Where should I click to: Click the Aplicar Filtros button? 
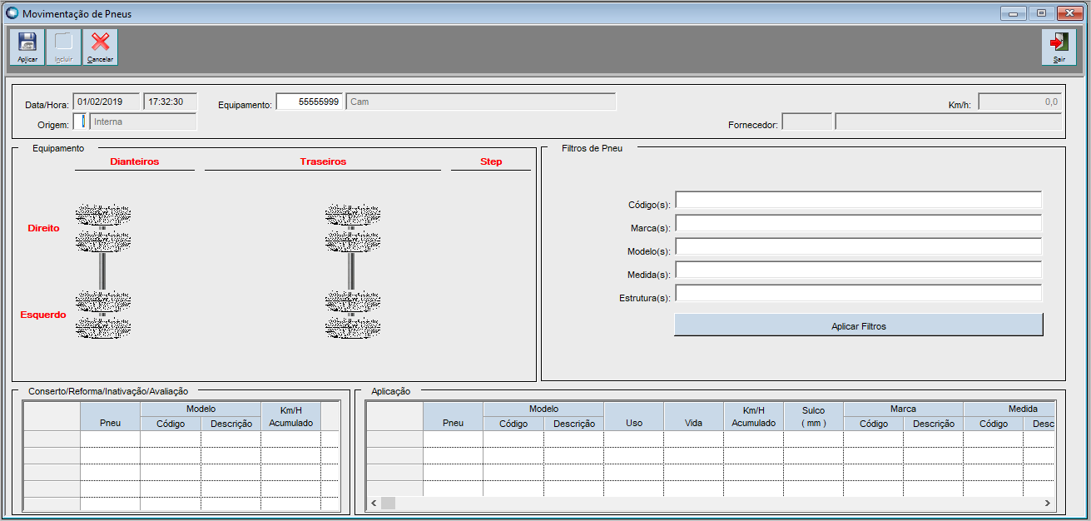(858, 325)
